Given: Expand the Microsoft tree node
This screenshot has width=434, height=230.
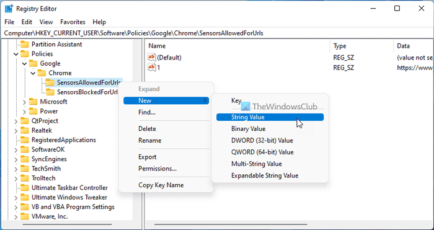Looking at the screenshot, I should (x=25, y=102).
